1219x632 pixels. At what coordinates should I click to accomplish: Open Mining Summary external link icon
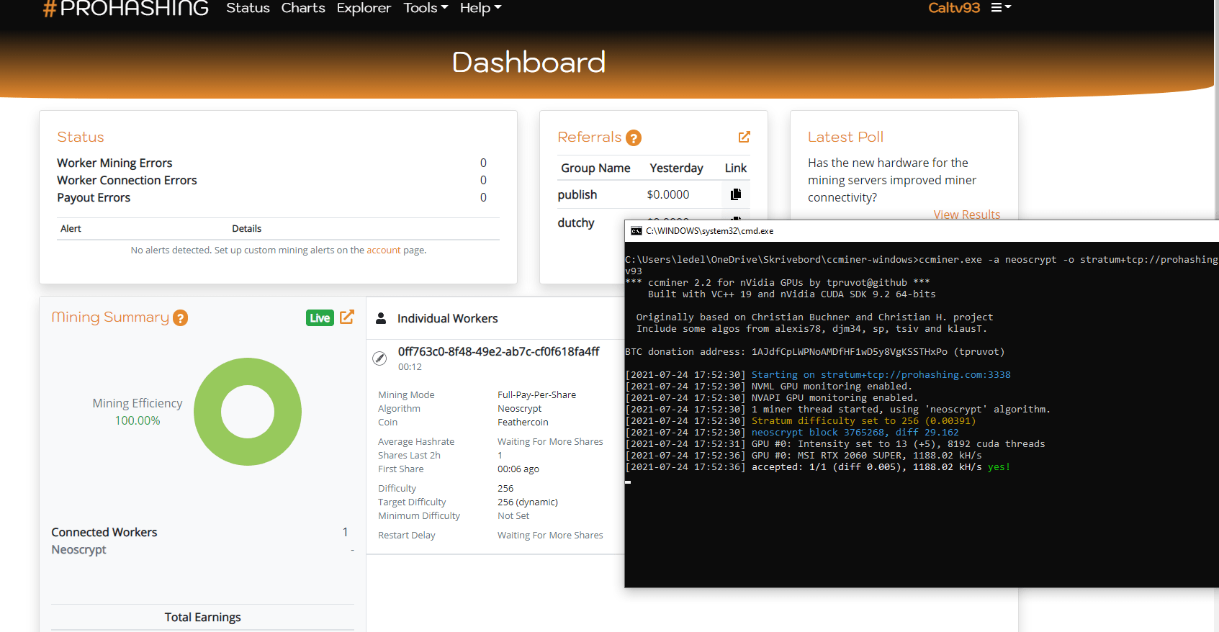(x=347, y=317)
